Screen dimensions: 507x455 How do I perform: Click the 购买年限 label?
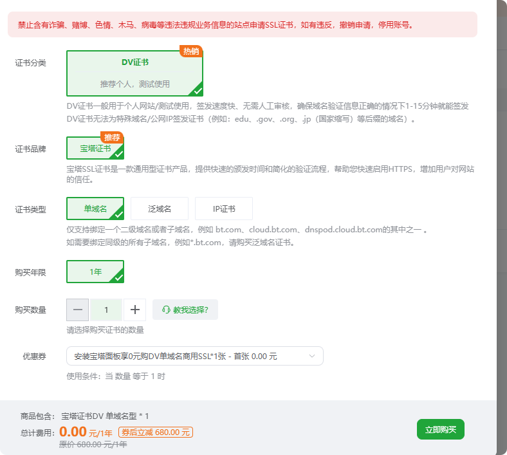[x=30, y=273]
